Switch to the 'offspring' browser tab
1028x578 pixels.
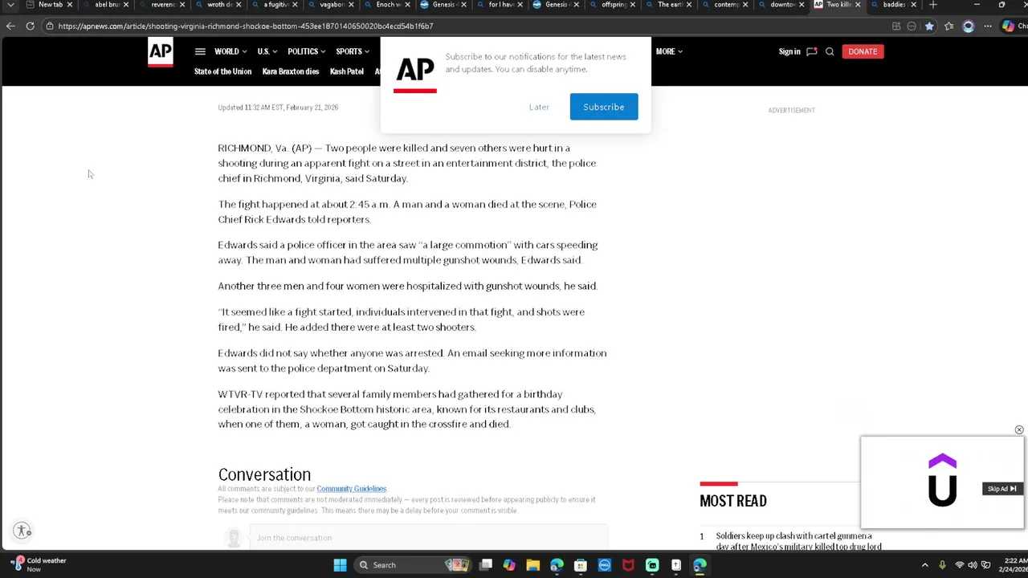pyautogui.click(x=614, y=5)
